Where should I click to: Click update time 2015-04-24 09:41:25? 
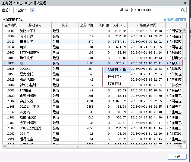[x=146, y=47]
